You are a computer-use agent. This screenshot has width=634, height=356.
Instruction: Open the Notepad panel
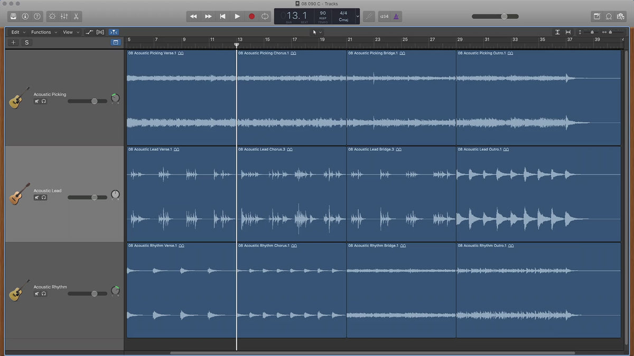coord(596,16)
